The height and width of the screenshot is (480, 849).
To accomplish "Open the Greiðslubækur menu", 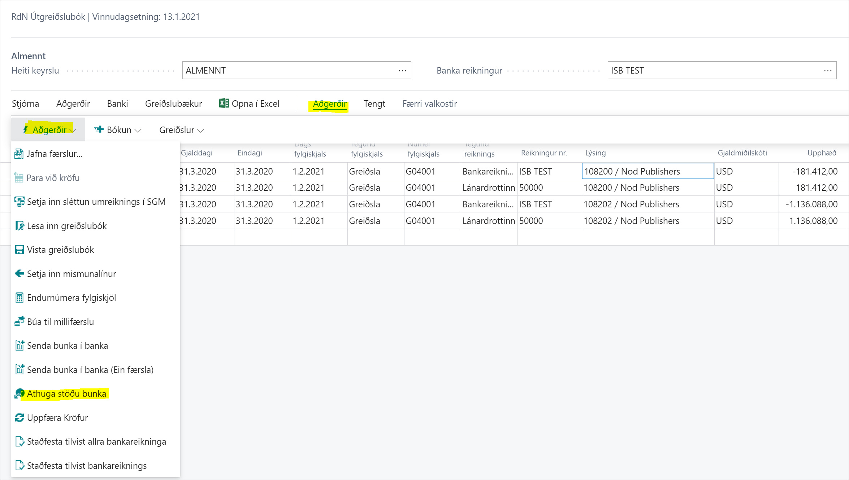I will (x=173, y=104).
